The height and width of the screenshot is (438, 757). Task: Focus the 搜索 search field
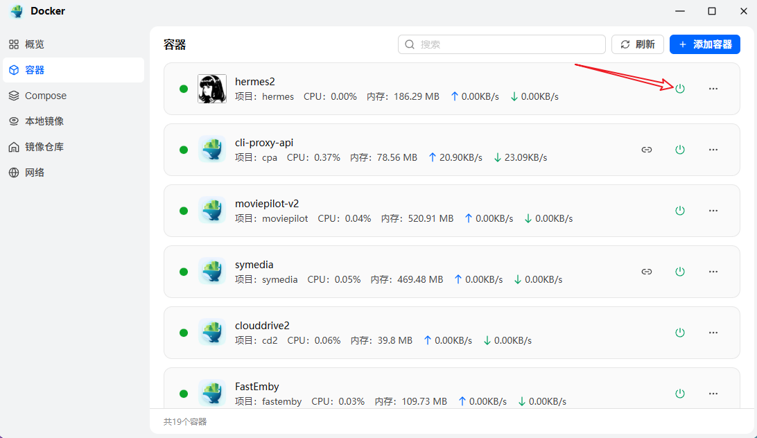[x=502, y=44]
